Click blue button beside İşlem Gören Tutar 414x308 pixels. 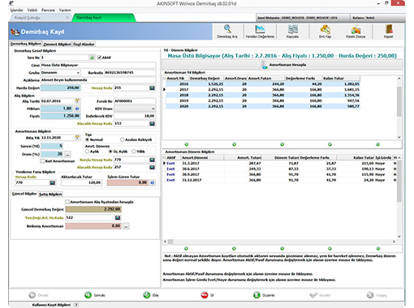[153, 182]
